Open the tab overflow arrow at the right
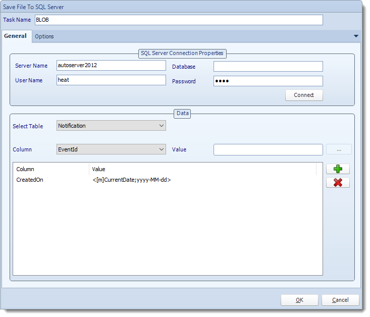Screen dimensions: 370x317 (x=356, y=36)
